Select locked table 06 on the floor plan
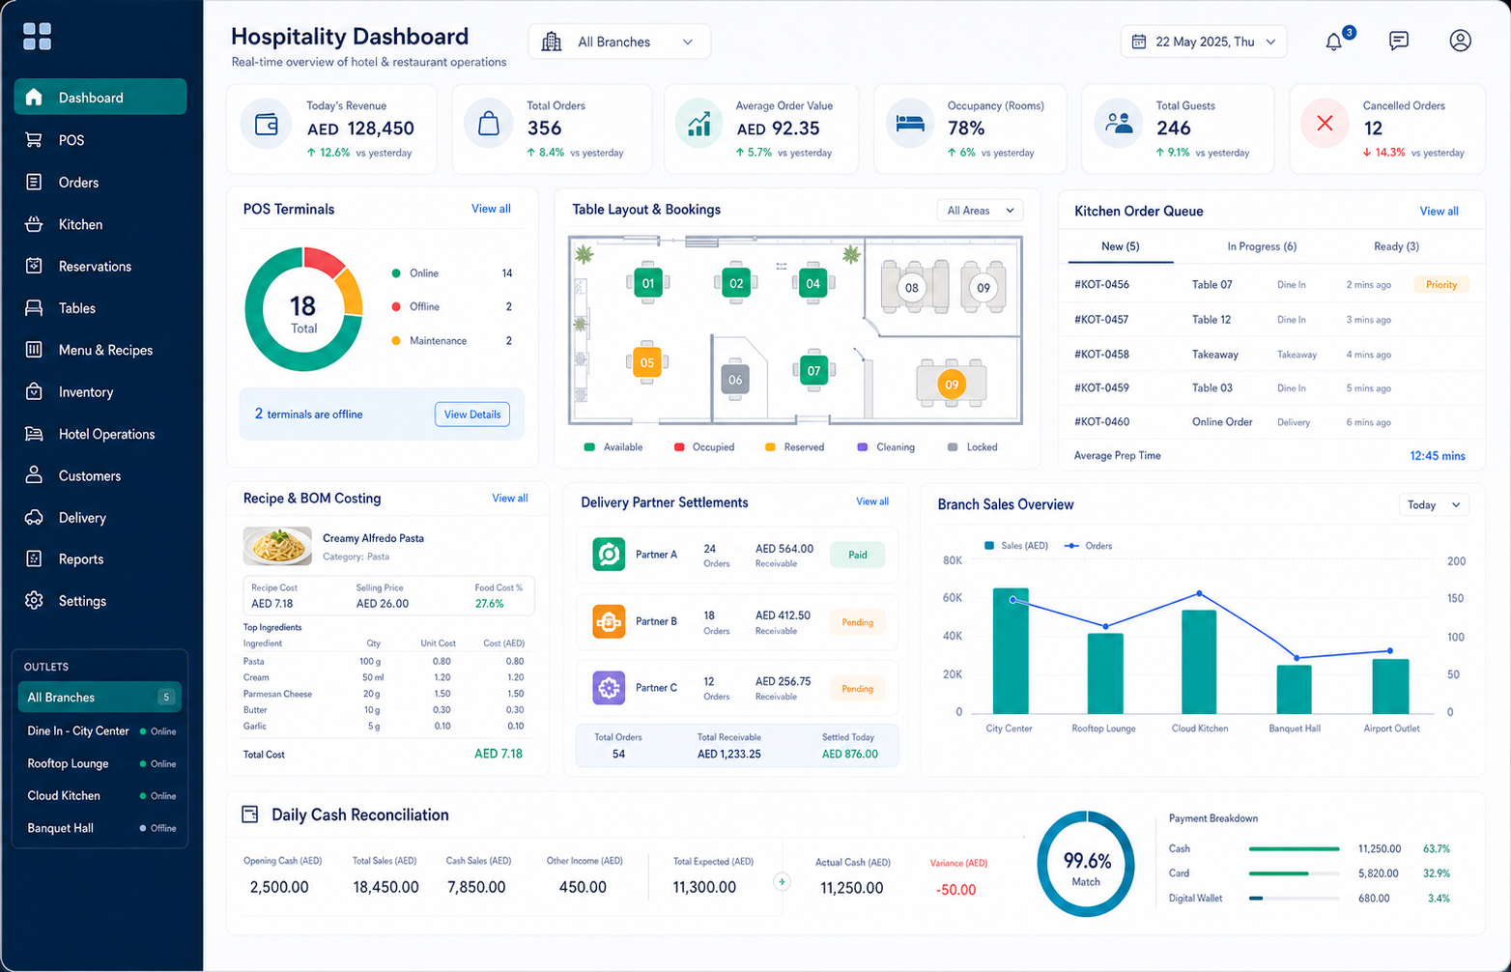 735,380
